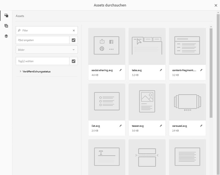Clear the Filter field with X
220x175 pixels.
74,30
